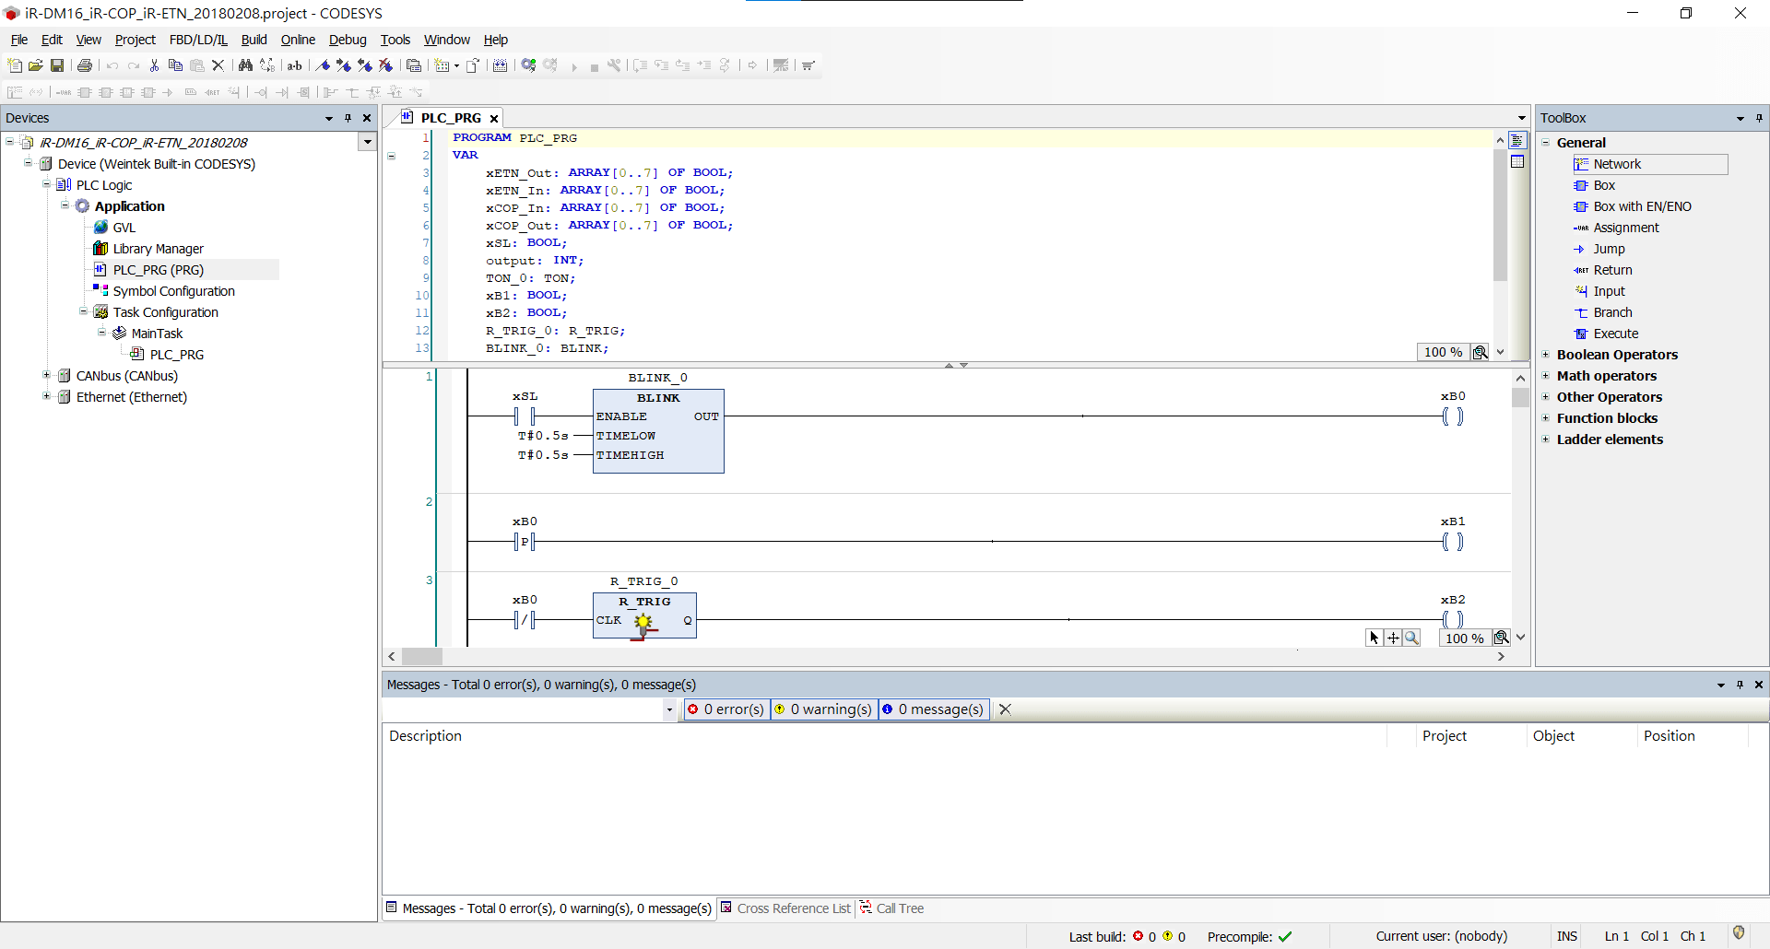Select Box with EN/ENO in ToolBox
1770x949 pixels.
pyautogui.click(x=1642, y=206)
